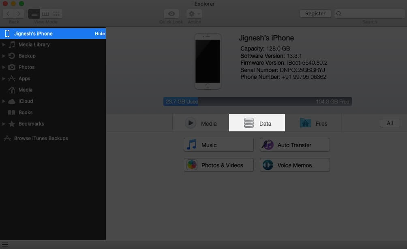Expand Media Library tree arrow
This screenshot has width=407, height=249.
[x=4, y=44]
